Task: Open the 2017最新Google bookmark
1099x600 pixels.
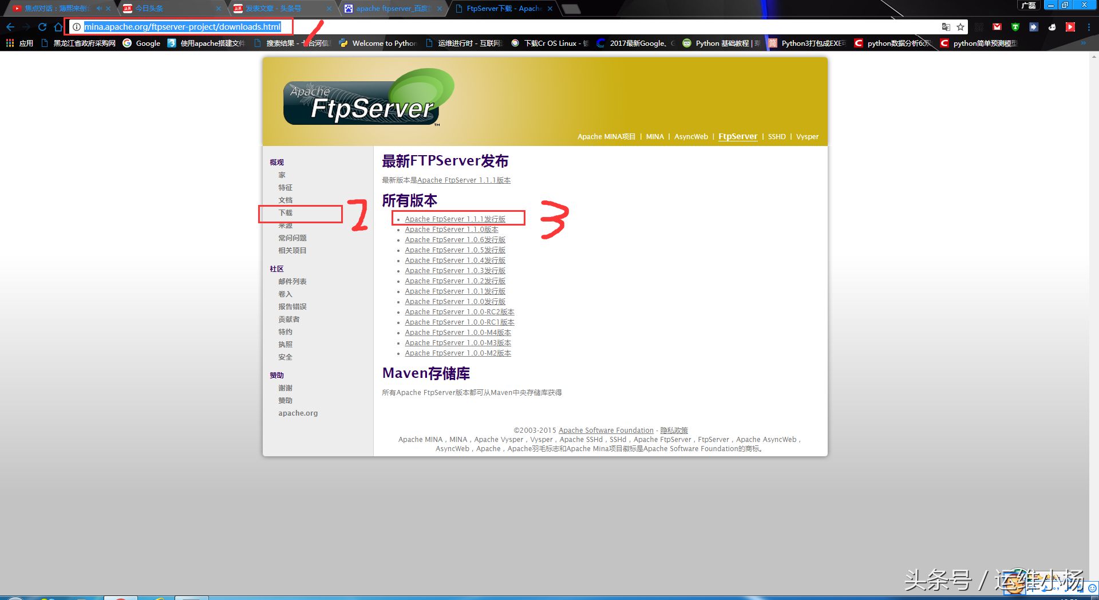Action: tap(636, 43)
